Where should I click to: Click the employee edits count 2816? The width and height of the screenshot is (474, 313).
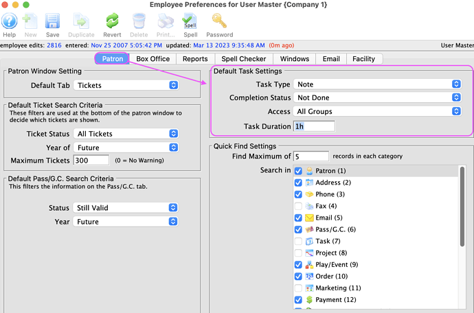click(x=54, y=45)
